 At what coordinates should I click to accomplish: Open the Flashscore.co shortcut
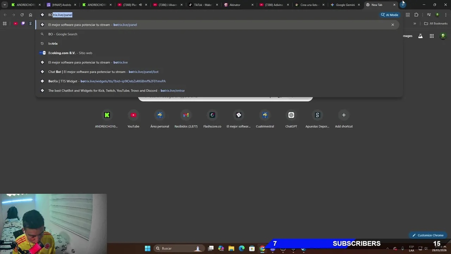[212, 119]
